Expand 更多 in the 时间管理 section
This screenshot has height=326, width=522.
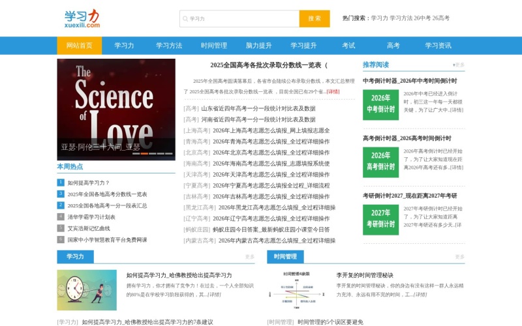click(x=459, y=257)
